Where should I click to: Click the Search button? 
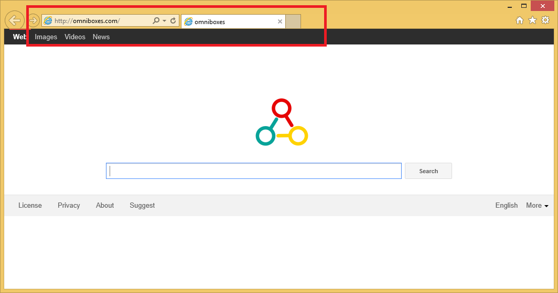[x=428, y=171]
